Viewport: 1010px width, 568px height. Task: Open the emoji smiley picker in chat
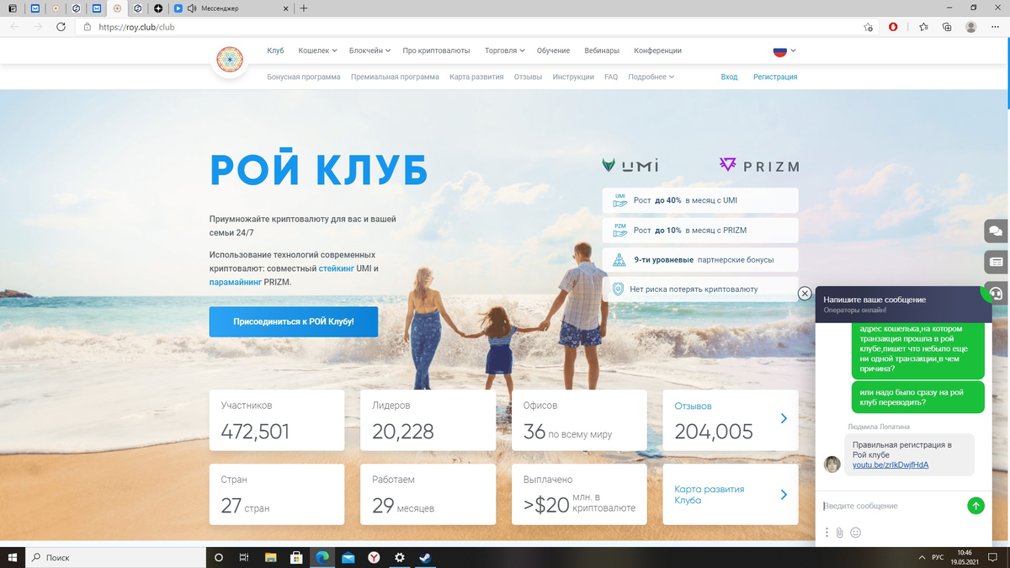point(856,533)
